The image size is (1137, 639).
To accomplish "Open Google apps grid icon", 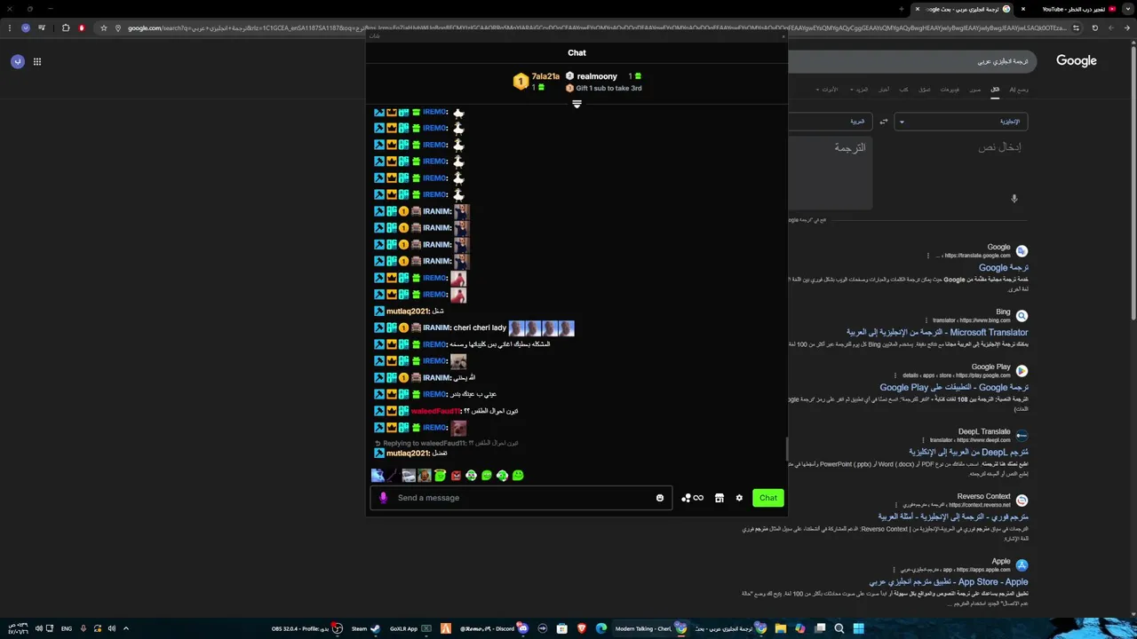I will coord(37,61).
